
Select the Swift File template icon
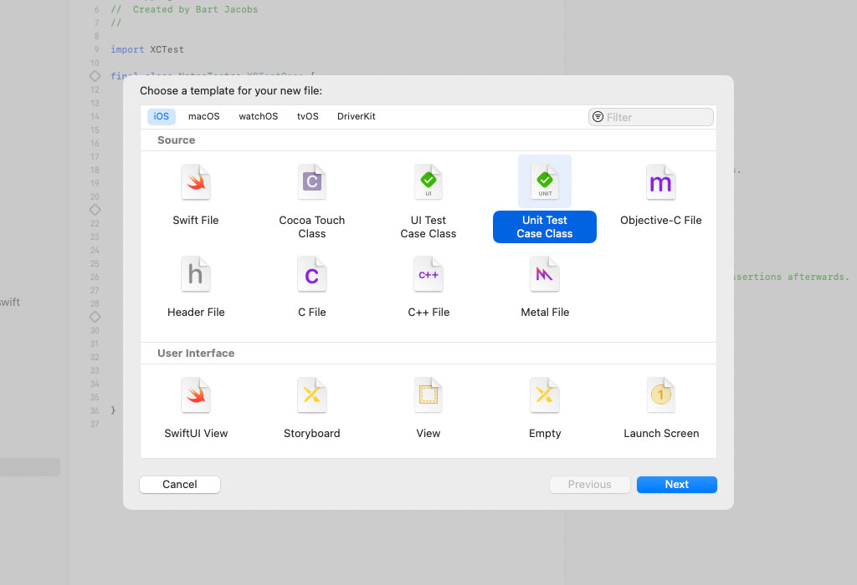pos(196,182)
